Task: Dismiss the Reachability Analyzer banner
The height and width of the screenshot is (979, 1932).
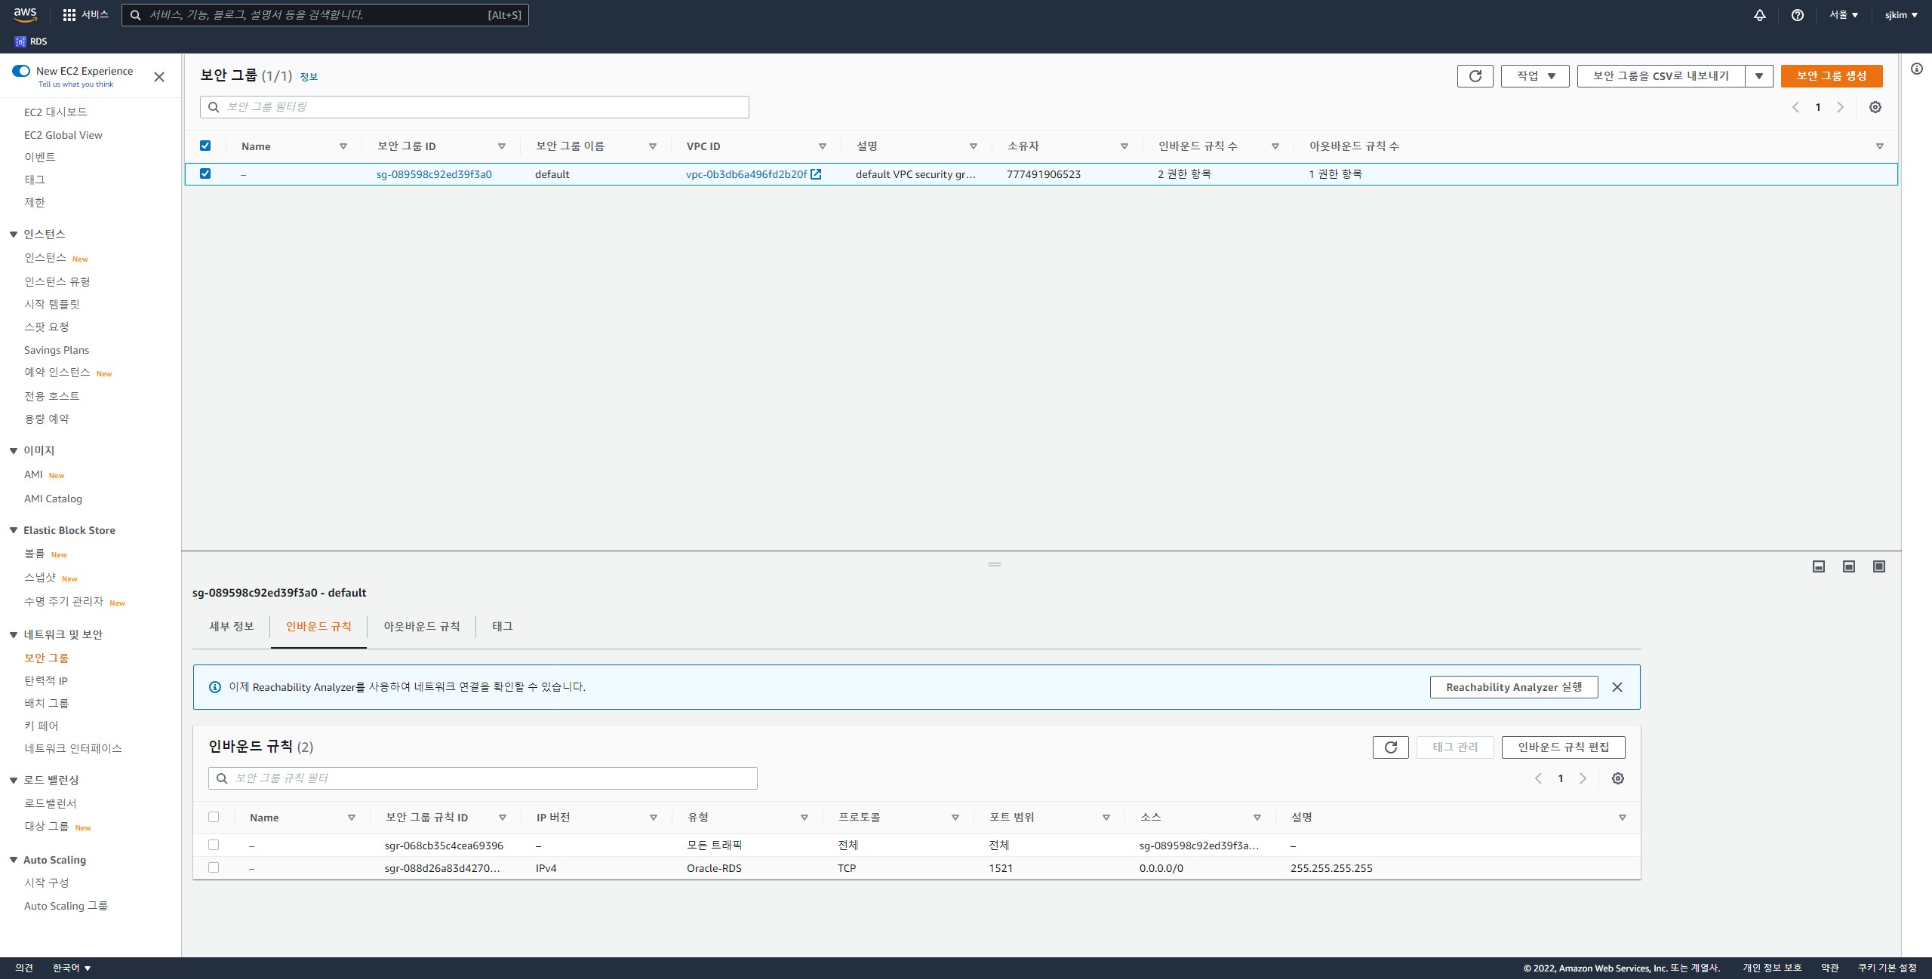Action: [1617, 687]
